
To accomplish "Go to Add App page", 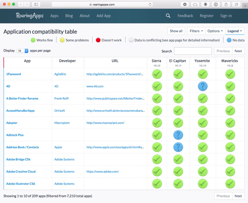I will [104, 16].
